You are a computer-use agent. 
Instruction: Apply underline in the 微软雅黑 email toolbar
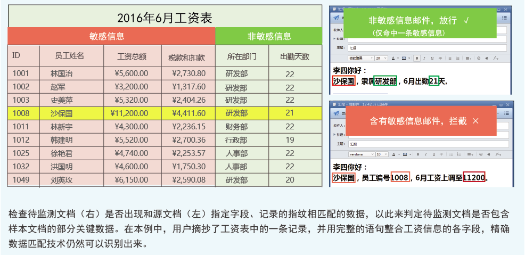[432, 58]
